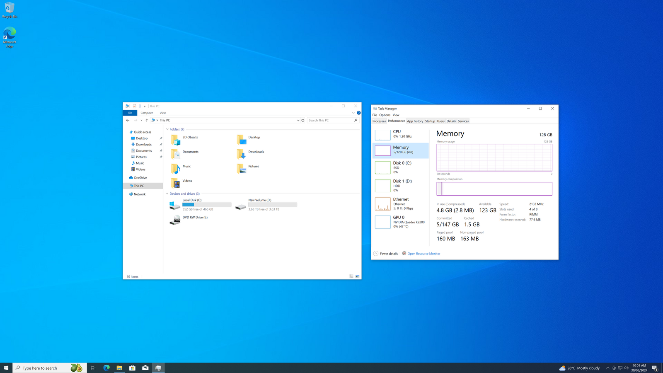Switch Explorer to details view icon

pos(351,276)
